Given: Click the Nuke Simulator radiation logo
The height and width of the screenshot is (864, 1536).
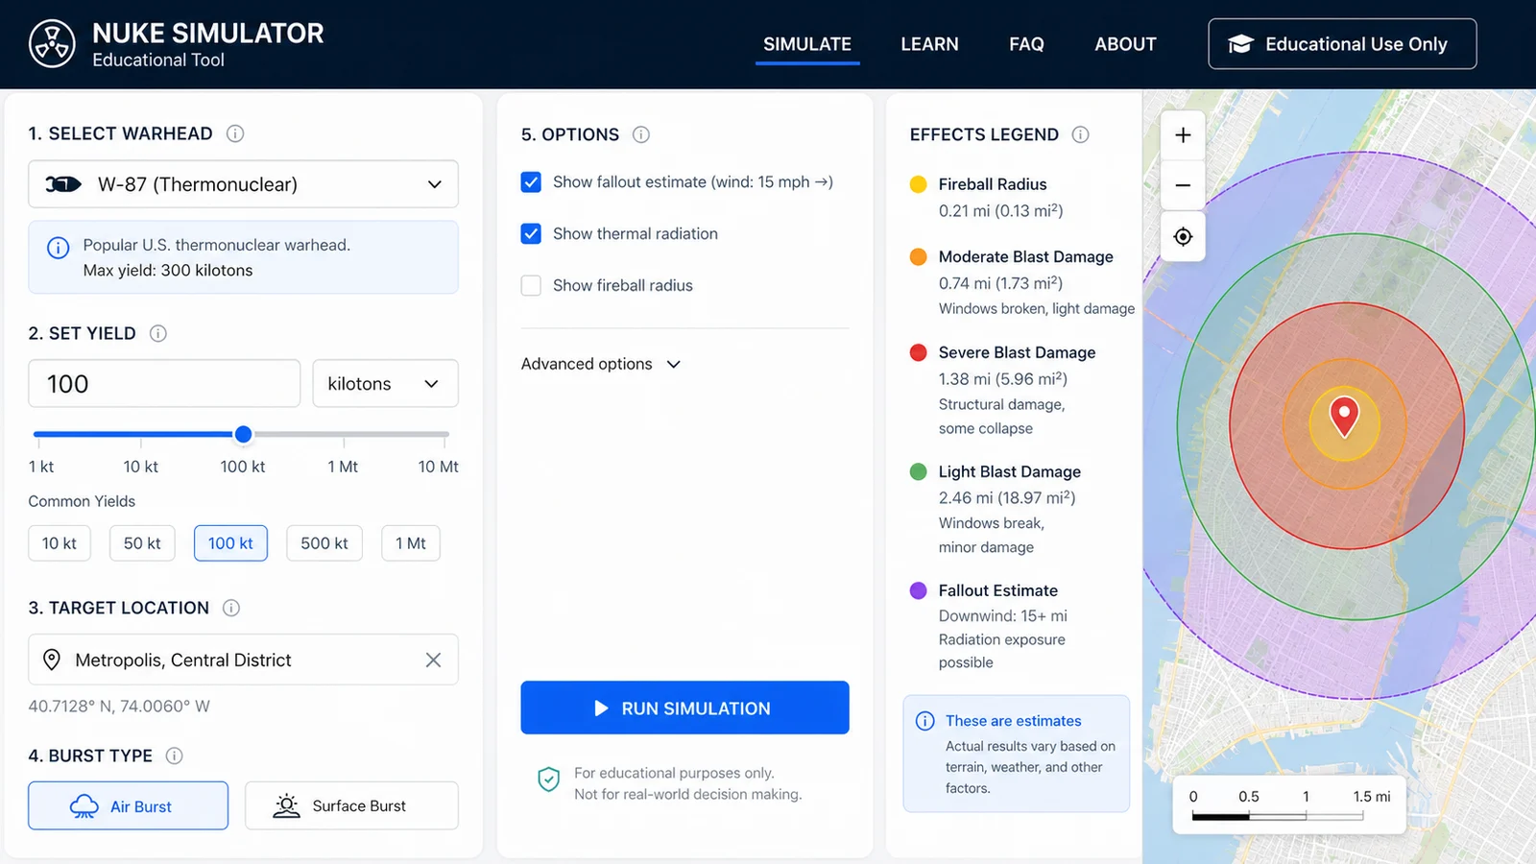Looking at the screenshot, I should point(52,44).
